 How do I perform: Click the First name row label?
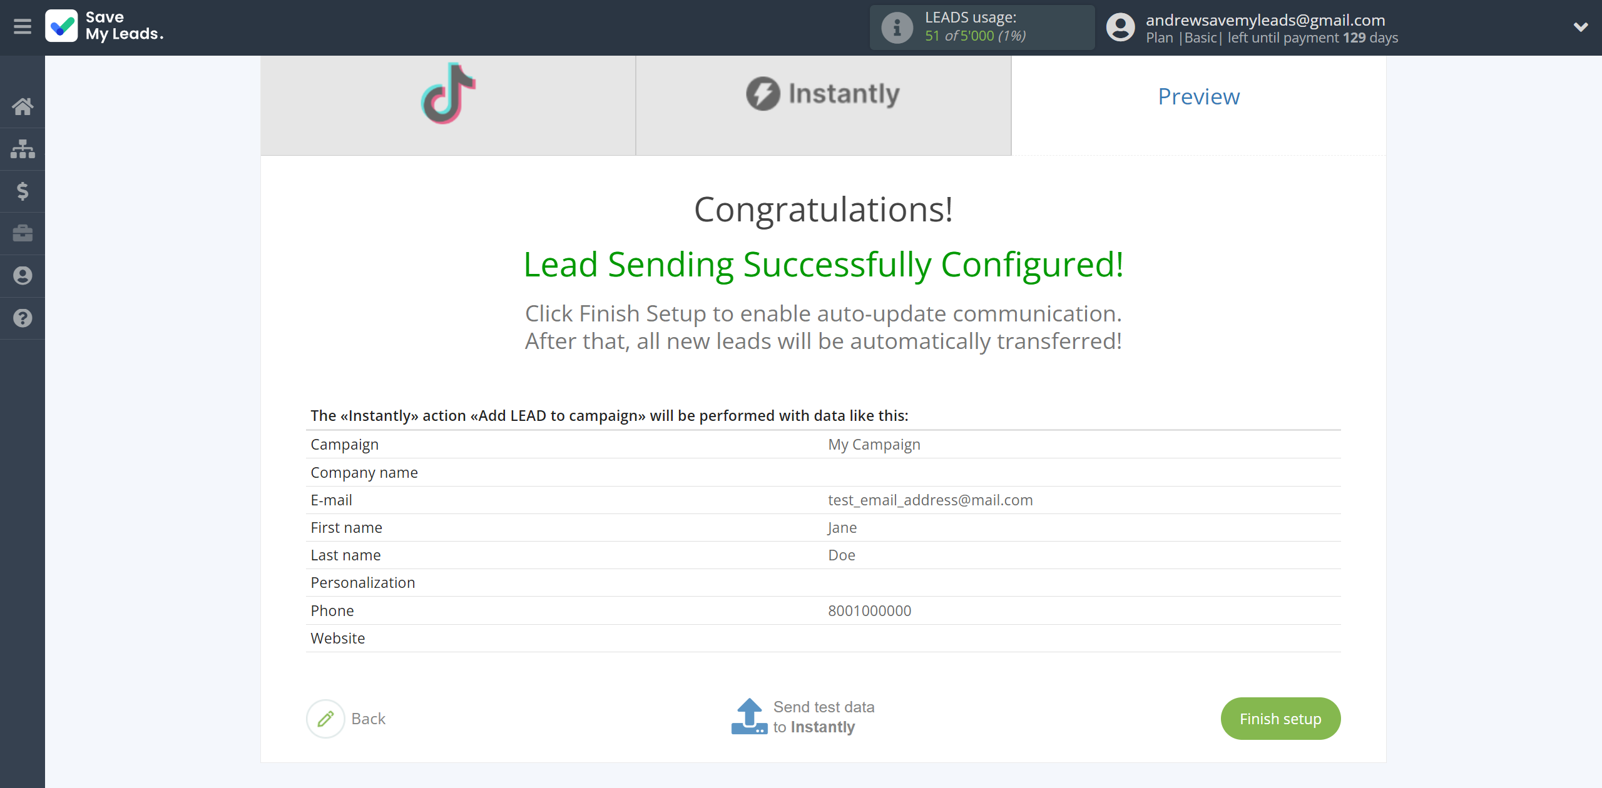coord(346,527)
